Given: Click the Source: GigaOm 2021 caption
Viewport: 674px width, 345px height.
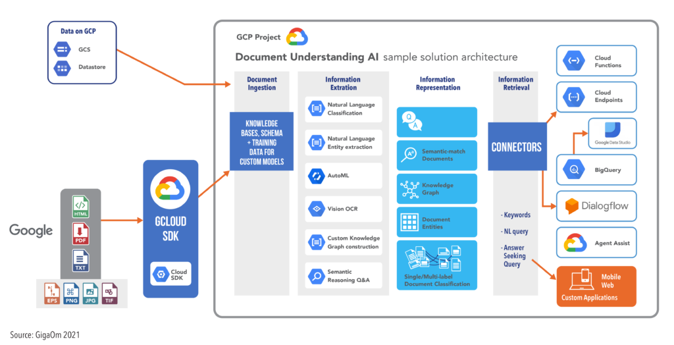Looking at the screenshot, I should click(x=45, y=335).
